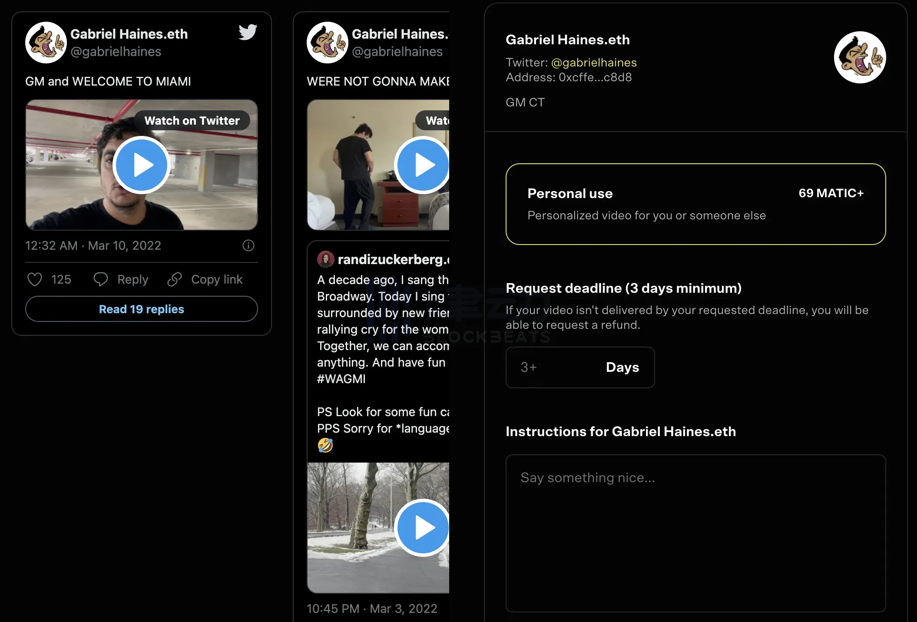
Task: Play the parking garage video
Action: 142,165
